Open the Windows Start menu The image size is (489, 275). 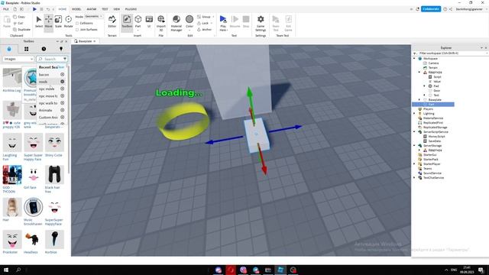pos(6,270)
